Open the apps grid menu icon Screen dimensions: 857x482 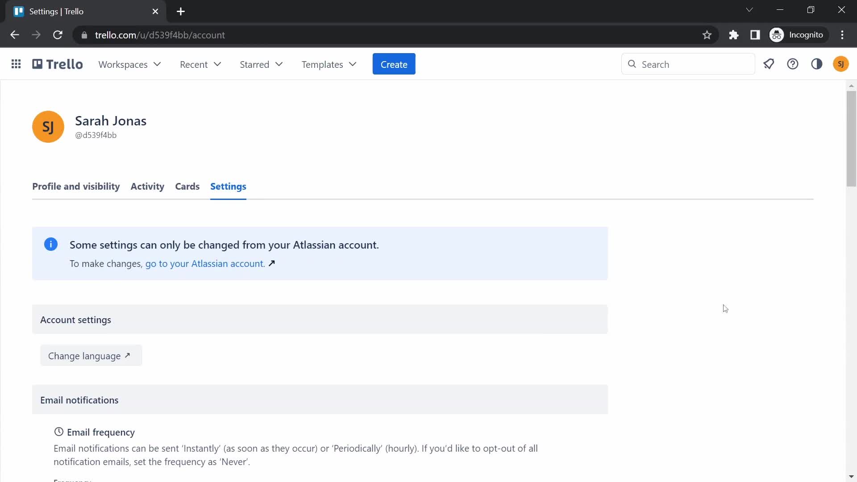[x=17, y=64]
